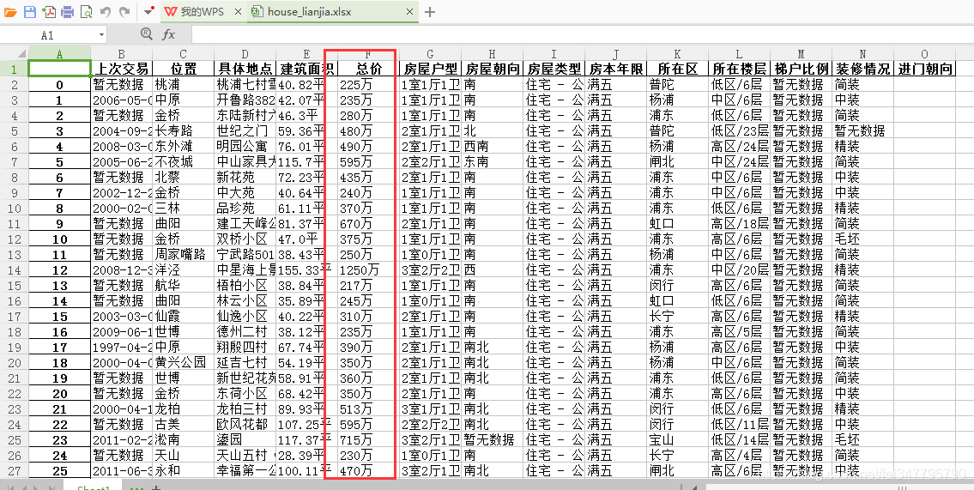The image size is (974, 490).
Task: Select column F header
Action: [368, 53]
